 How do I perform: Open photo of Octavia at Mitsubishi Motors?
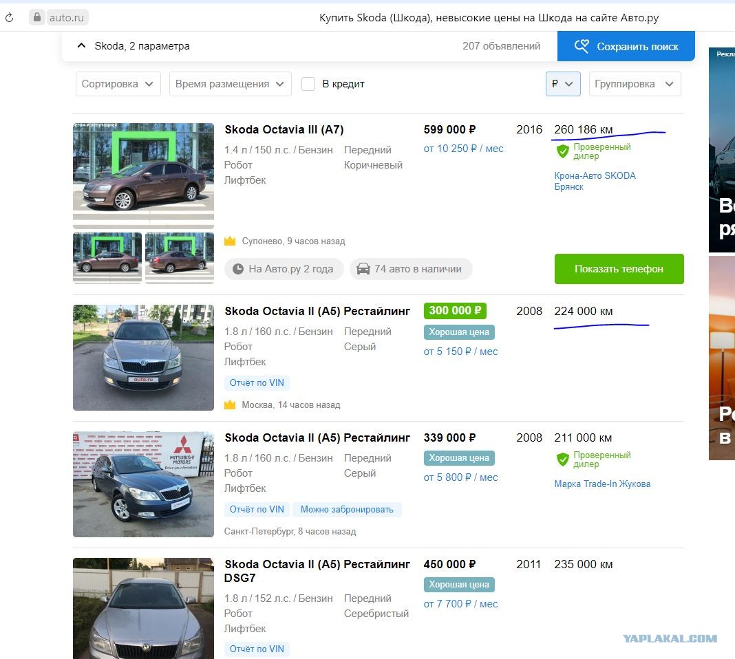[143, 484]
